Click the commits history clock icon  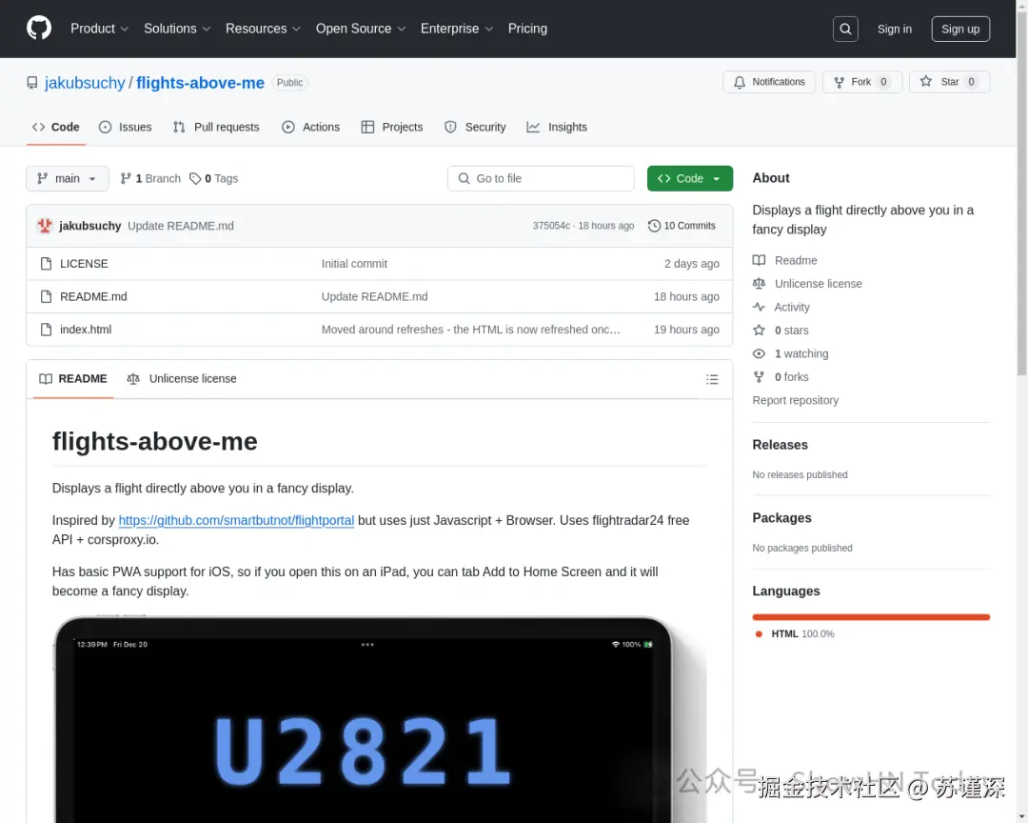[654, 226]
